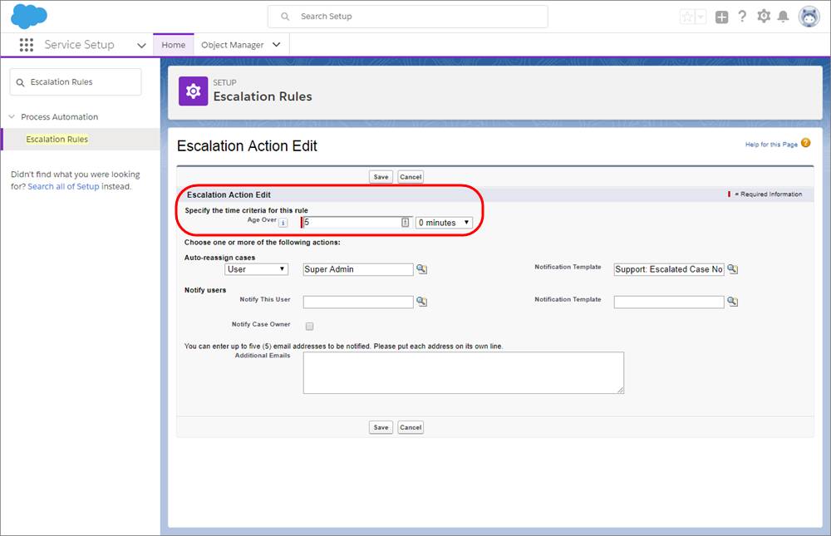The width and height of the screenshot is (831, 536).
Task: Click Search all of Setup link
Action: click(x=63, y=187)
